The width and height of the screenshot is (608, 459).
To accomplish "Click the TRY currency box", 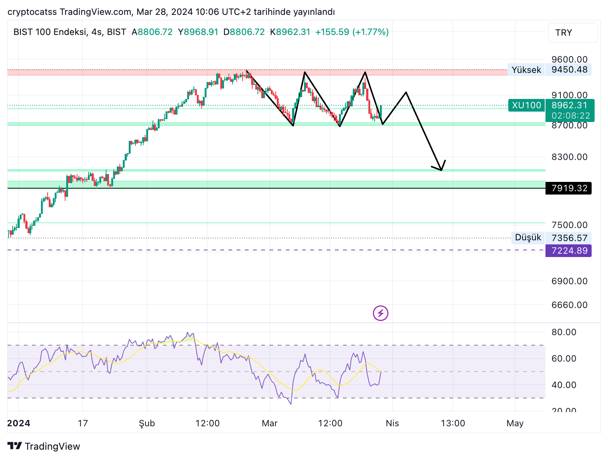I will point(573,33).
